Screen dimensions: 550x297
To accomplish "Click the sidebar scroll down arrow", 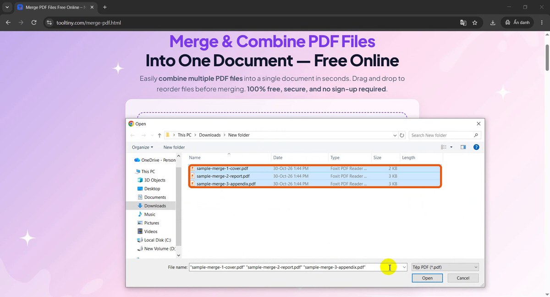I will click(179, 255).
